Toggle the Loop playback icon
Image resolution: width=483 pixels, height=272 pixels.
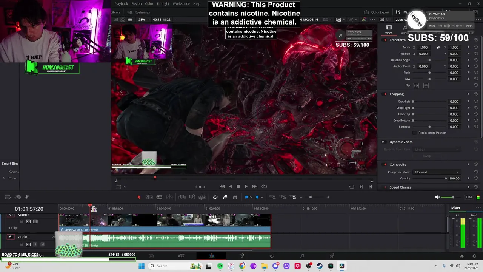pos(264,187)
